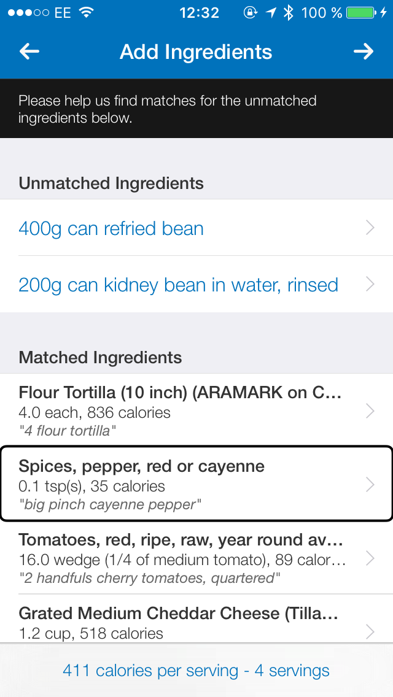Select Spices, pepper, red or cayenne
Screen dimensions: 393x697
click(196, 483)
